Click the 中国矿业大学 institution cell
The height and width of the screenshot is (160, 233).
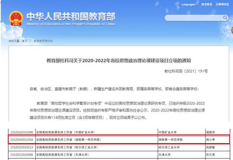(x=182, y=132)
